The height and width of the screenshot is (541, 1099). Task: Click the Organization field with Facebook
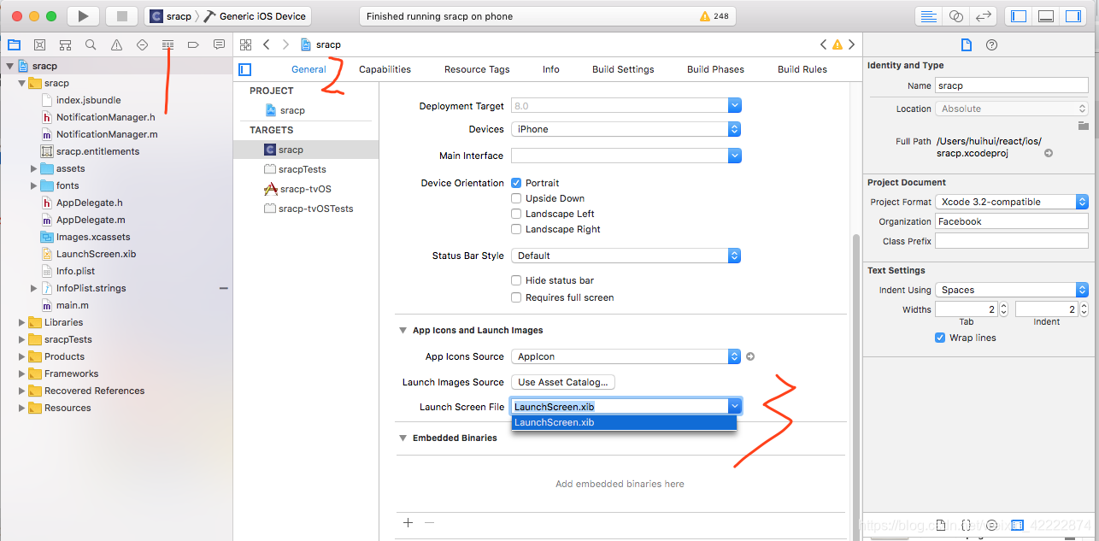1012,221
